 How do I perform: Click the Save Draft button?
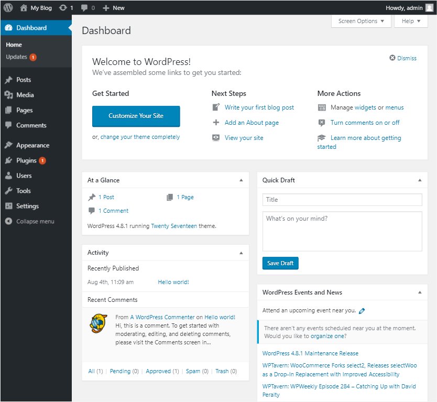point(280,263)
